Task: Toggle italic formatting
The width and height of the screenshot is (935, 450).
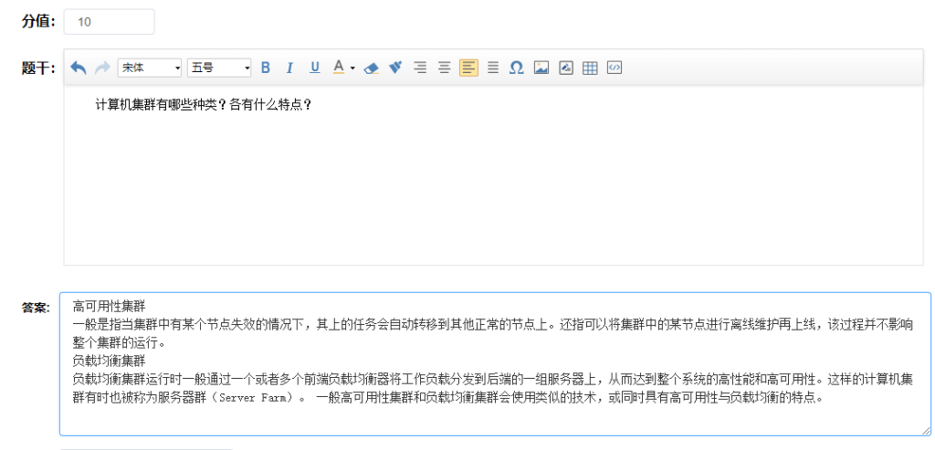Action: pos(289,68)
